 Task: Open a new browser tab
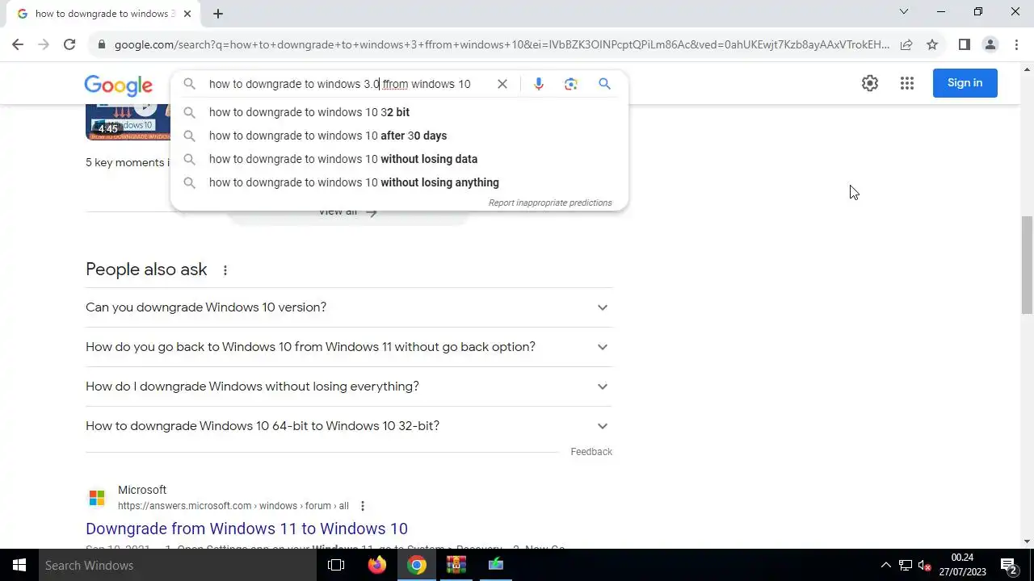click(x=218, y=14)
